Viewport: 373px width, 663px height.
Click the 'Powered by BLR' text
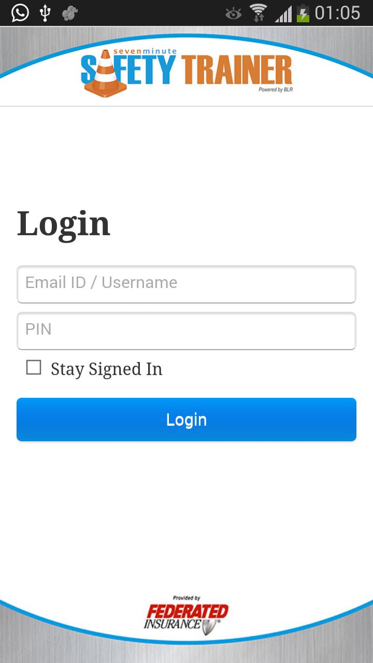[x=276, y=90]
